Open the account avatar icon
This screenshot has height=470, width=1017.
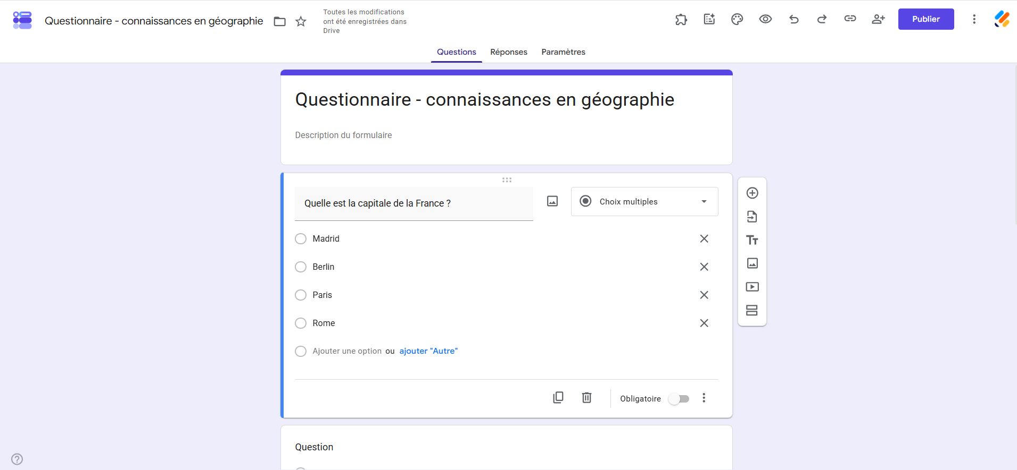1002,19
